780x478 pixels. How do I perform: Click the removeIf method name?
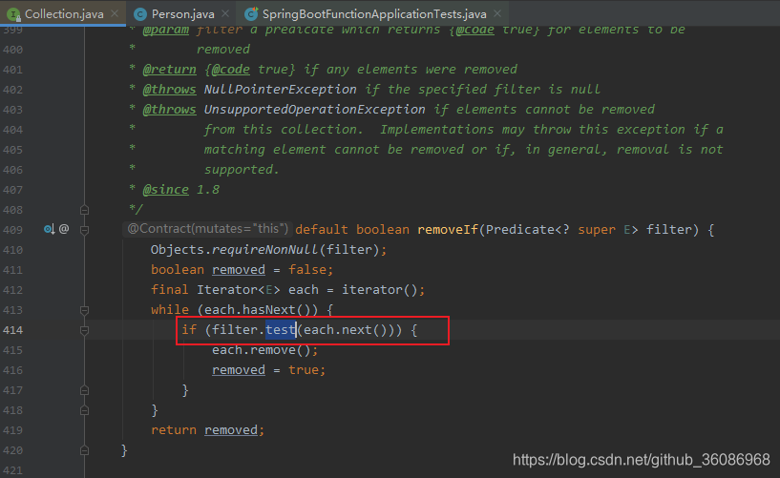tap(448, 230)
